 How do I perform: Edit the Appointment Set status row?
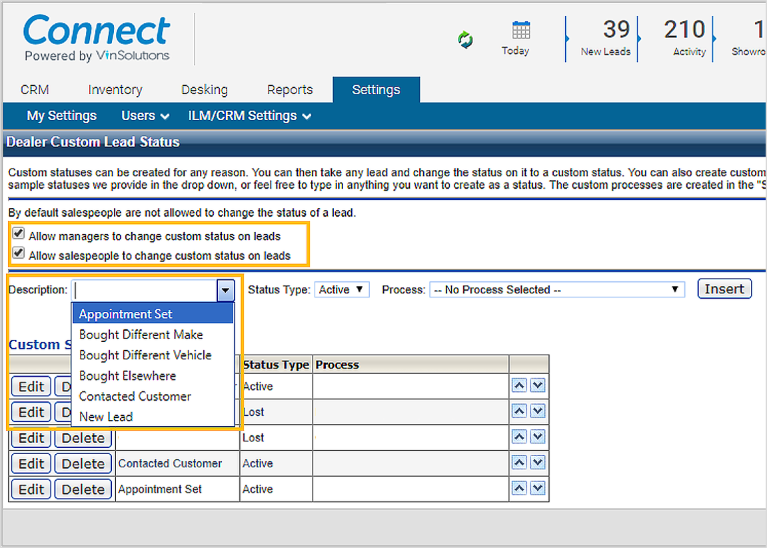pos(31,489)
